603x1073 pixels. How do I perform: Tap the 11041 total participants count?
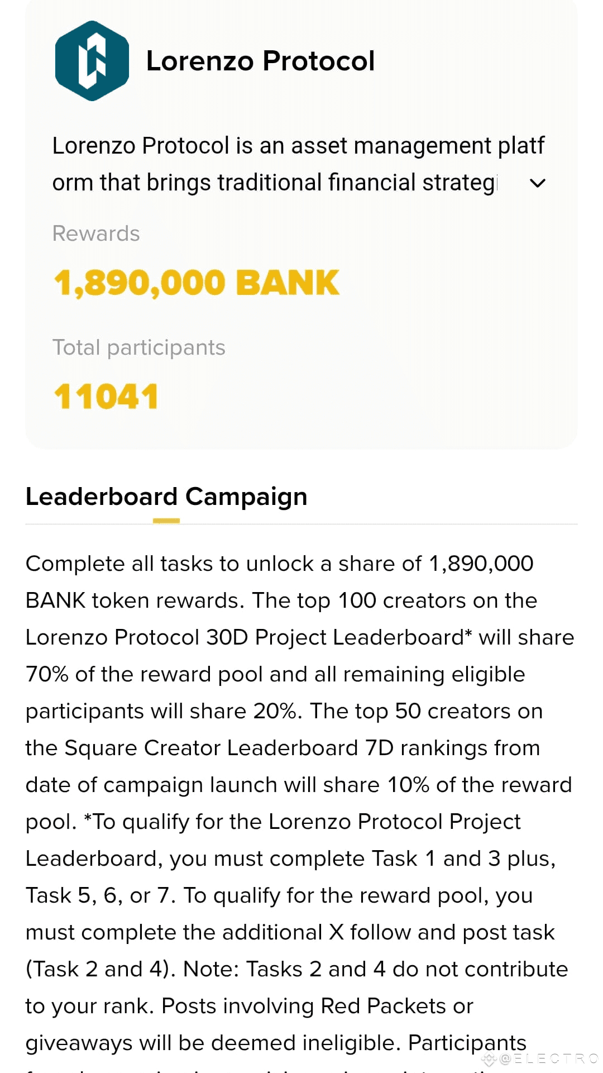106,397
